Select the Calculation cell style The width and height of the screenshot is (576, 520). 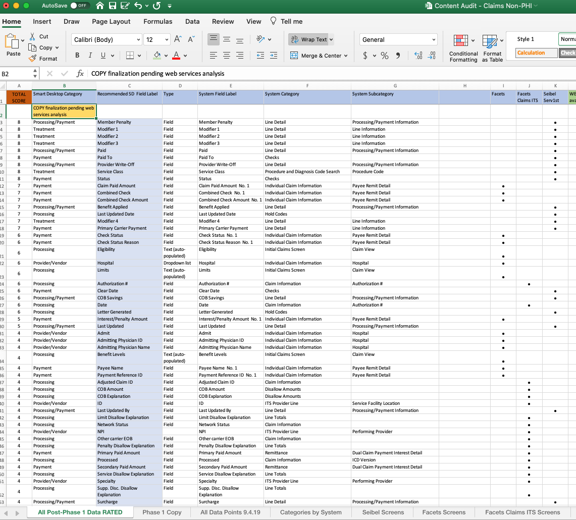tap(536, 53)
